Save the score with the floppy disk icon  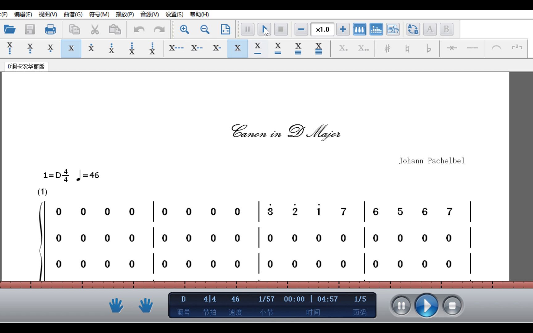tap(30, 30)
